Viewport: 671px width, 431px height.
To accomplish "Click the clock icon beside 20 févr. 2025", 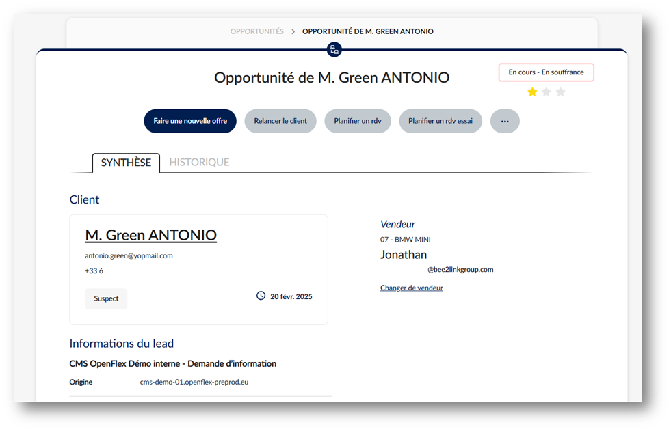I will coord(261,296).
